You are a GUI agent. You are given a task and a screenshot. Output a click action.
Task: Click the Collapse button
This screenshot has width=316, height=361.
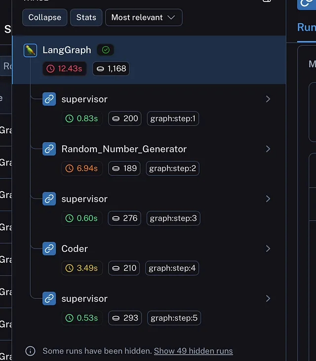(x=44, y=17)
